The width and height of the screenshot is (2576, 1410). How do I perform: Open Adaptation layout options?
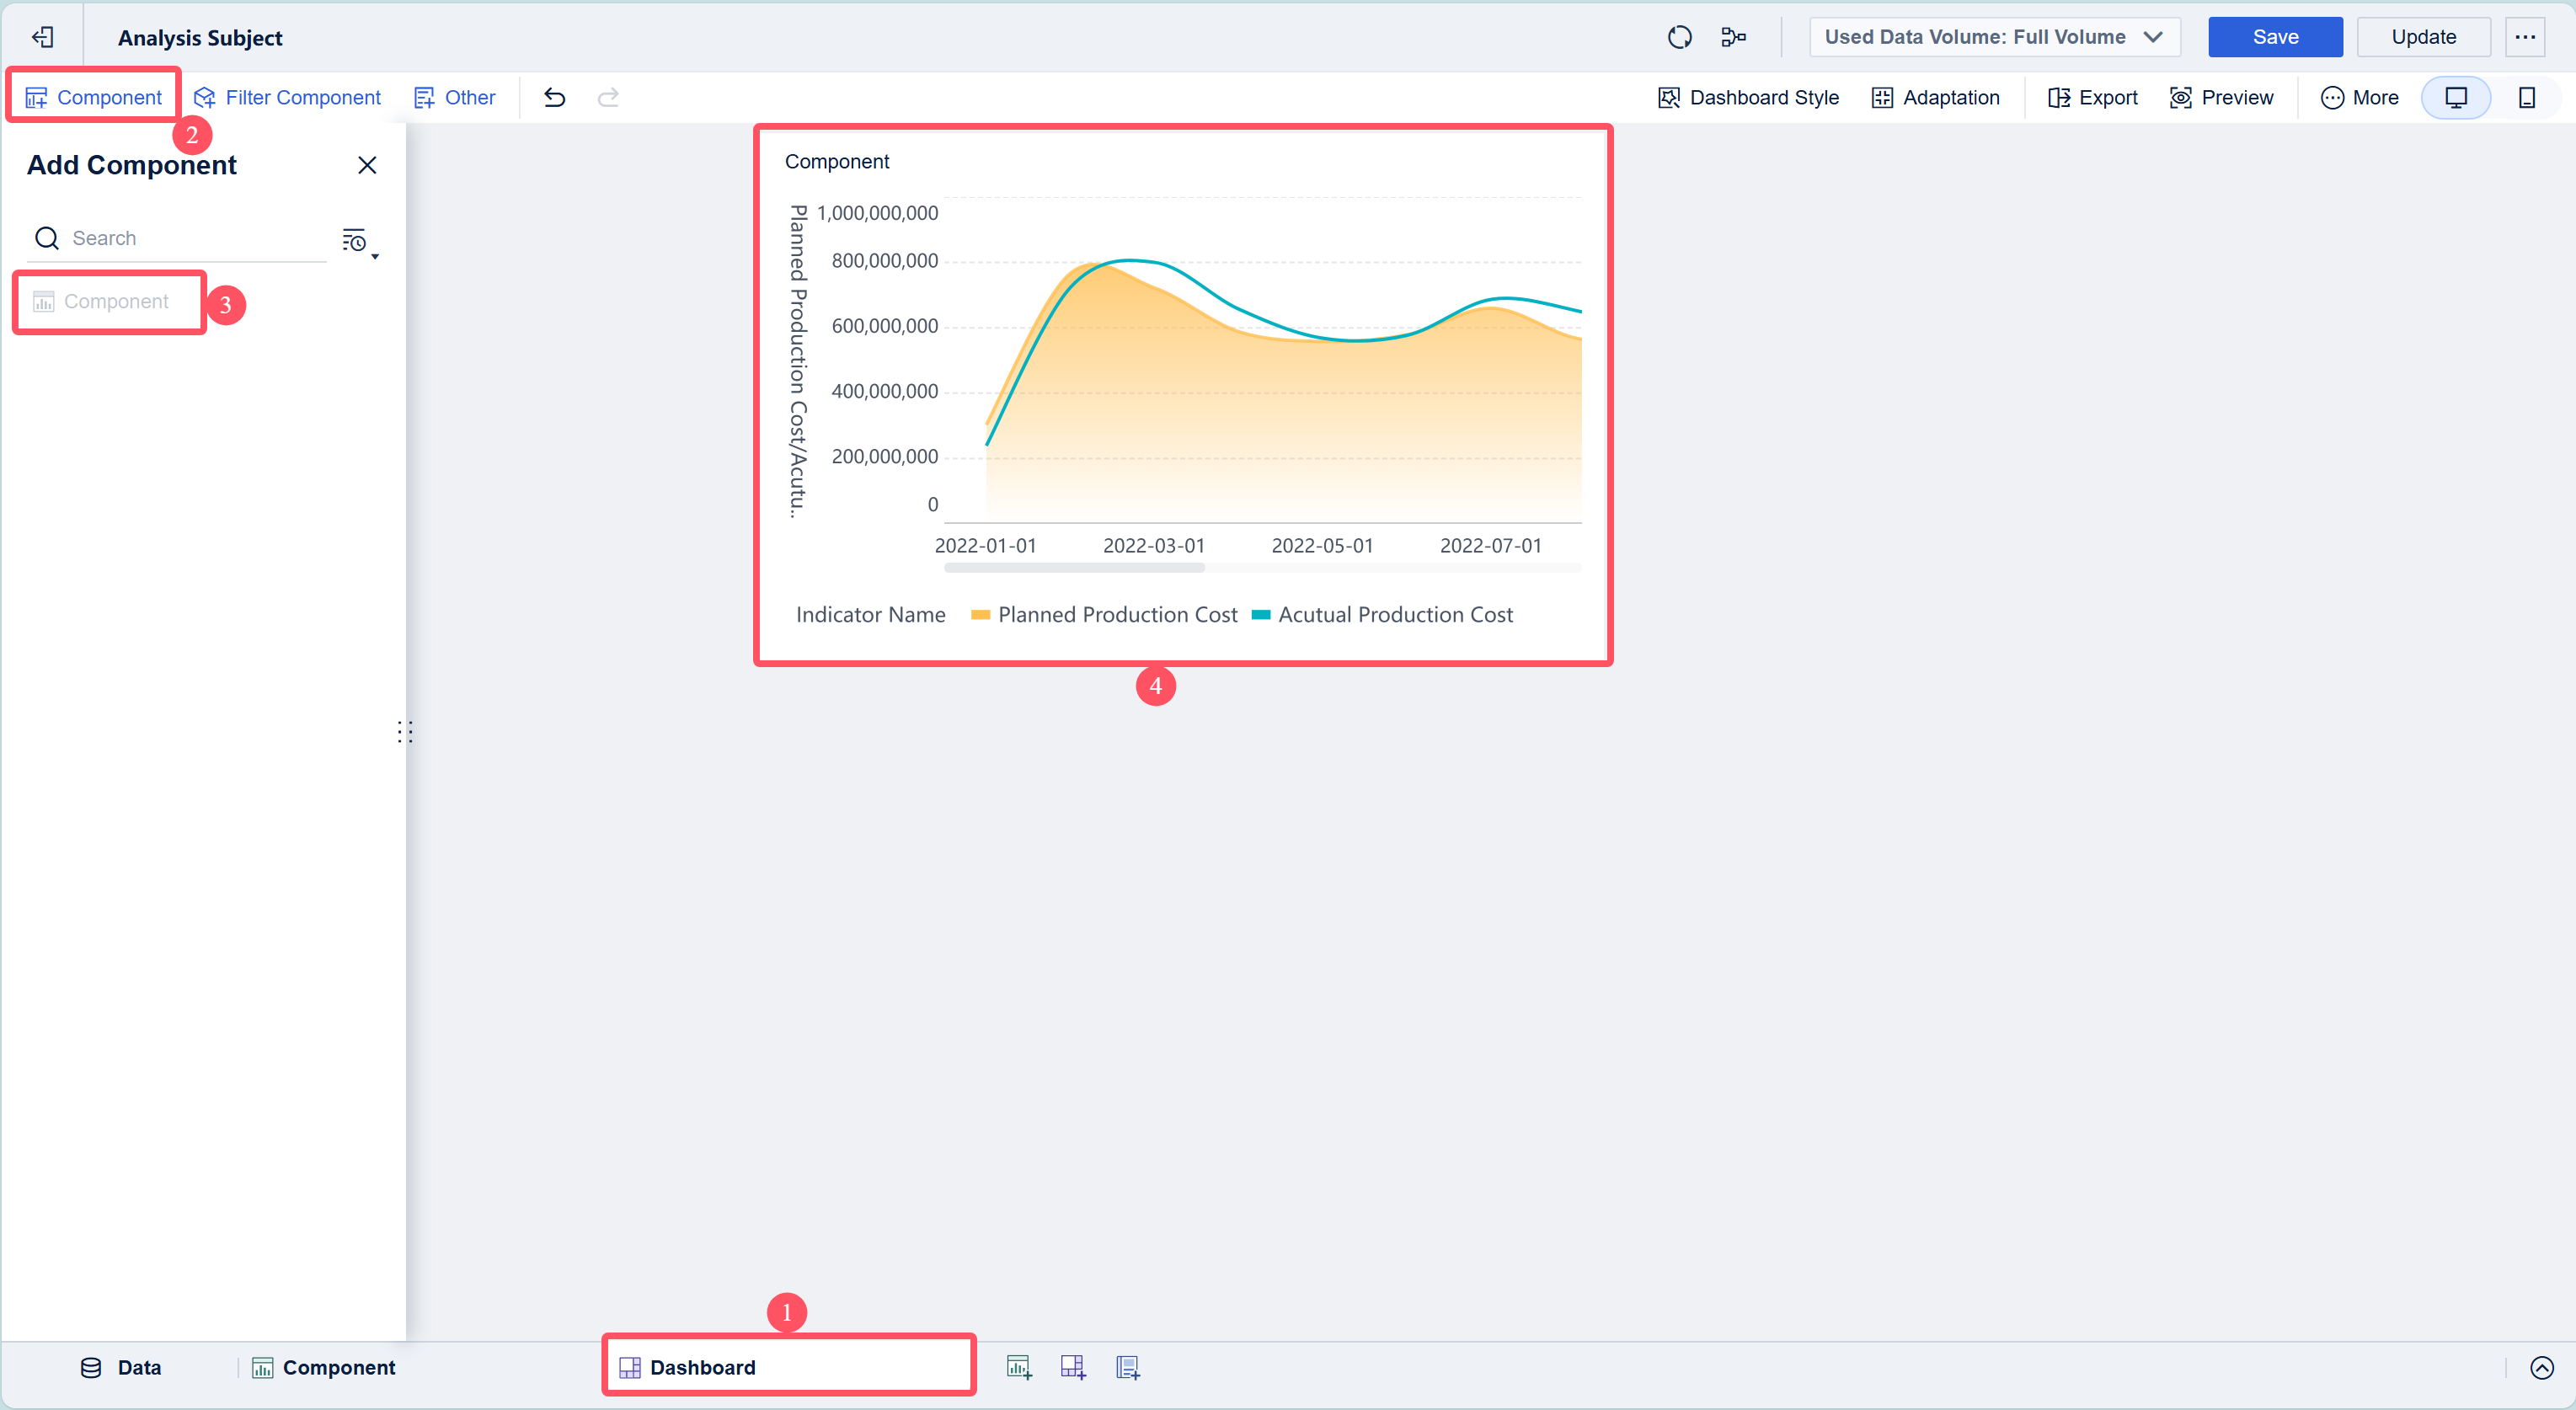1936,97
